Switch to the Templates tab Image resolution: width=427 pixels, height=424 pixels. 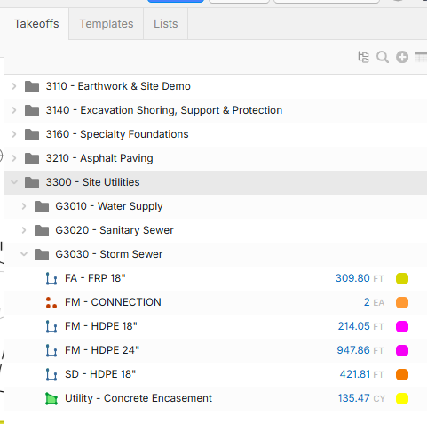point(107,24)
